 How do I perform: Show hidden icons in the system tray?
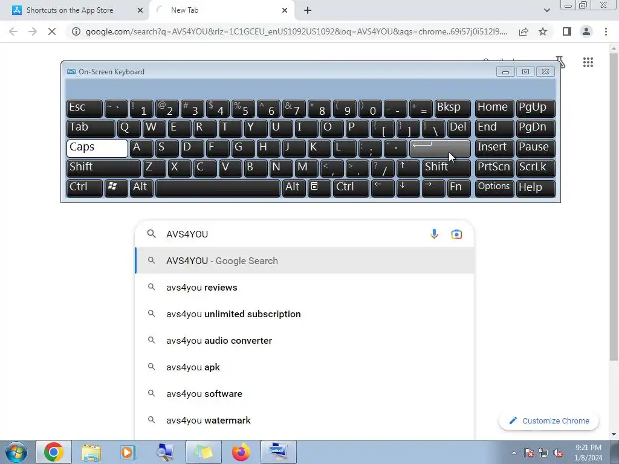[514, 453]
